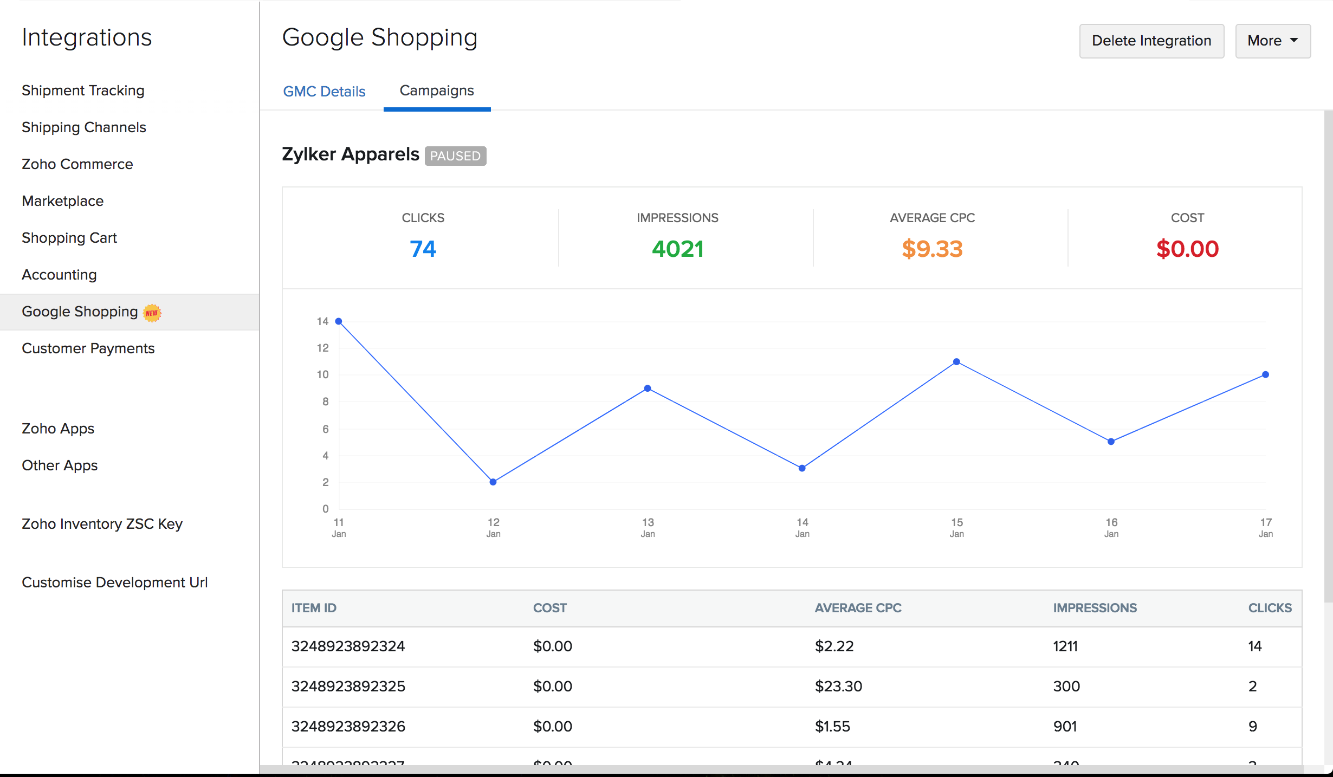Open Other Apps section
This screenshot has width=1333, height=777.
(x=60, y=465)
